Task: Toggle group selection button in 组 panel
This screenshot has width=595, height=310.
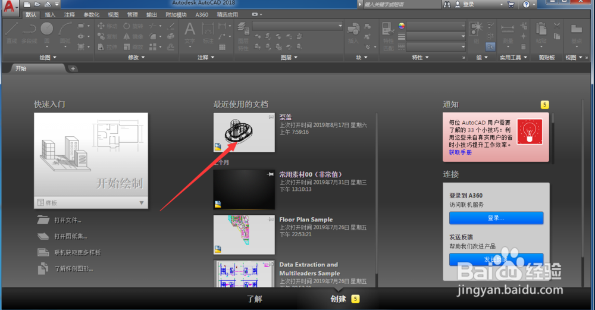Action: pyautogui.click(x=490, y=46)
